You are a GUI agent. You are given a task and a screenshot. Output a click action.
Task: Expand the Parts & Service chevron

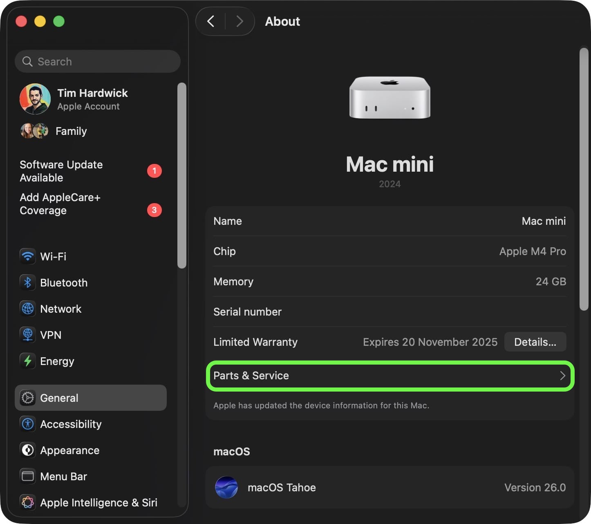click(x=562, y=376)
